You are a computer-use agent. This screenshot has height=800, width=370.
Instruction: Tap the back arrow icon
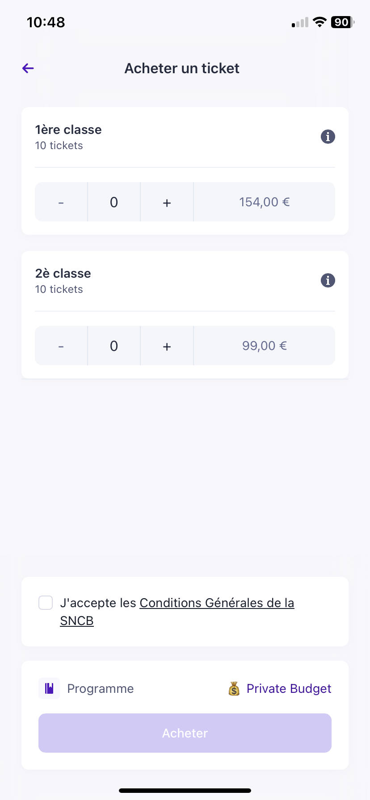click(28, 68)
